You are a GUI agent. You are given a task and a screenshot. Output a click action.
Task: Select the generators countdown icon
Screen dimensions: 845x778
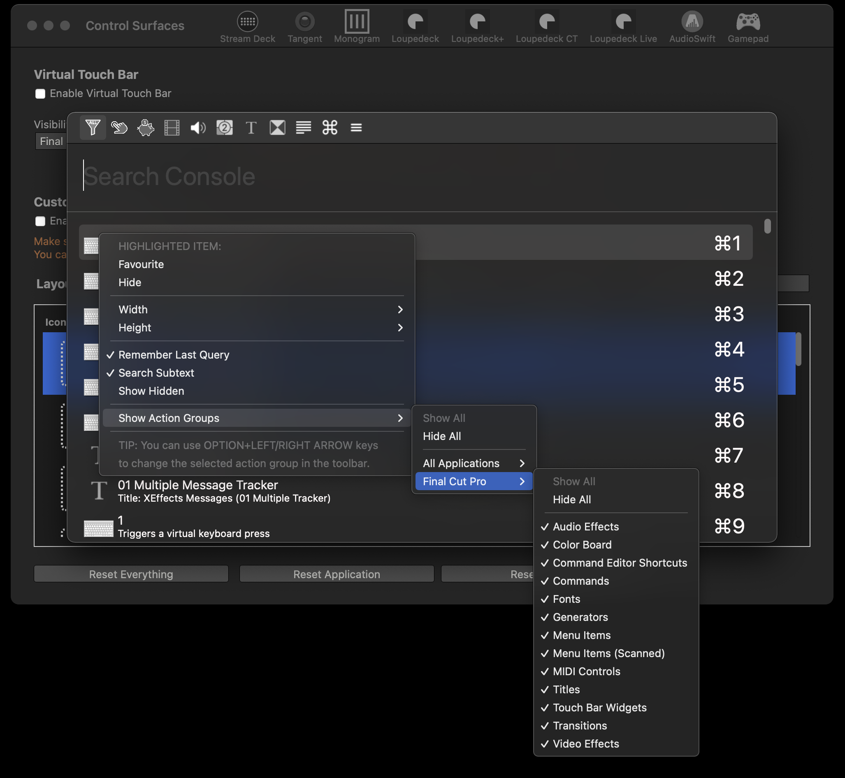(x=225, y=127)
